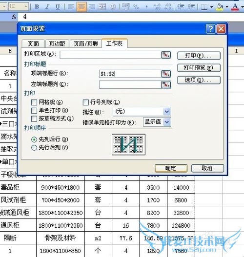
Task: Click range selector for top title rows
Action: click(166, 74)
